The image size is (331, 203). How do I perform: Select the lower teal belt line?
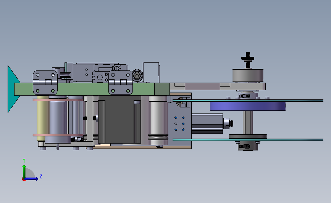click(248, 140)
